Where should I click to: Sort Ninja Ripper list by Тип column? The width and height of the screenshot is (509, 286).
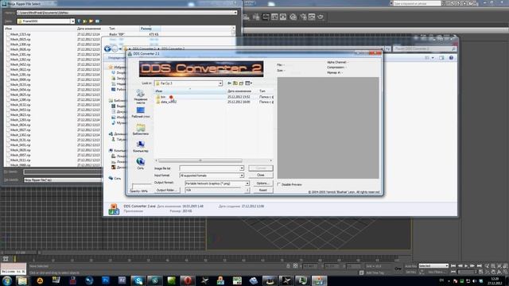point(123,29)
